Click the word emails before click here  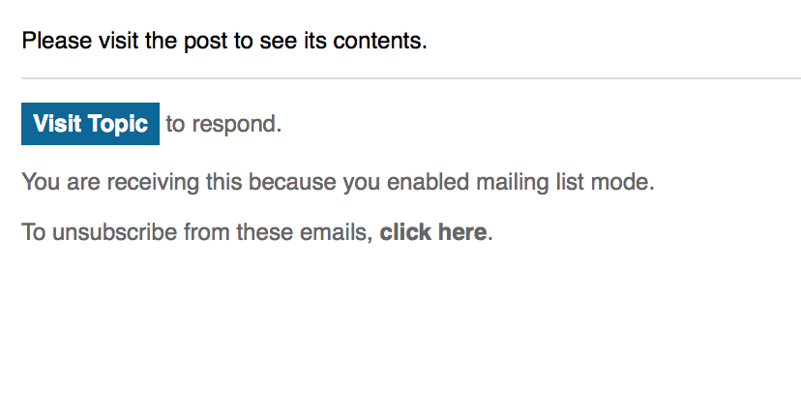[x=334, y=232]
